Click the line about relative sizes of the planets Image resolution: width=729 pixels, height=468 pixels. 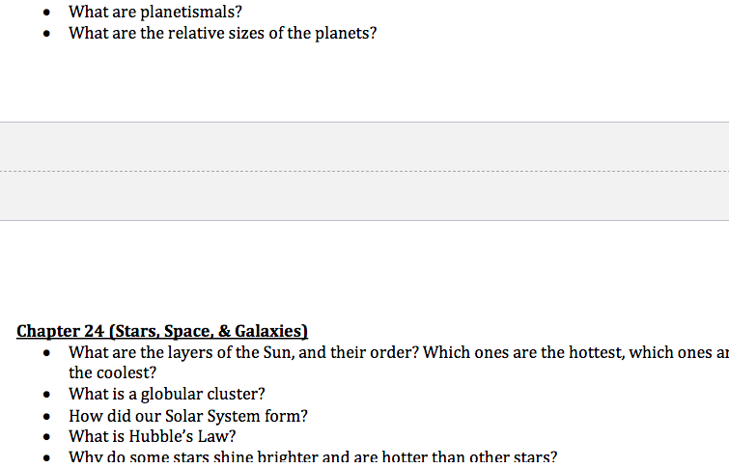(x=222, y=34)
